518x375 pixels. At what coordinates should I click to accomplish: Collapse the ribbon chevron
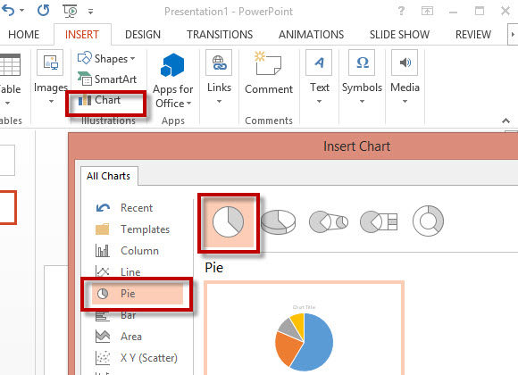tap(505, 121)
